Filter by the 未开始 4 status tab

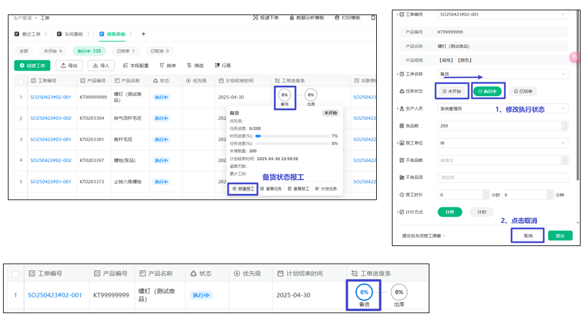point(52,51)
